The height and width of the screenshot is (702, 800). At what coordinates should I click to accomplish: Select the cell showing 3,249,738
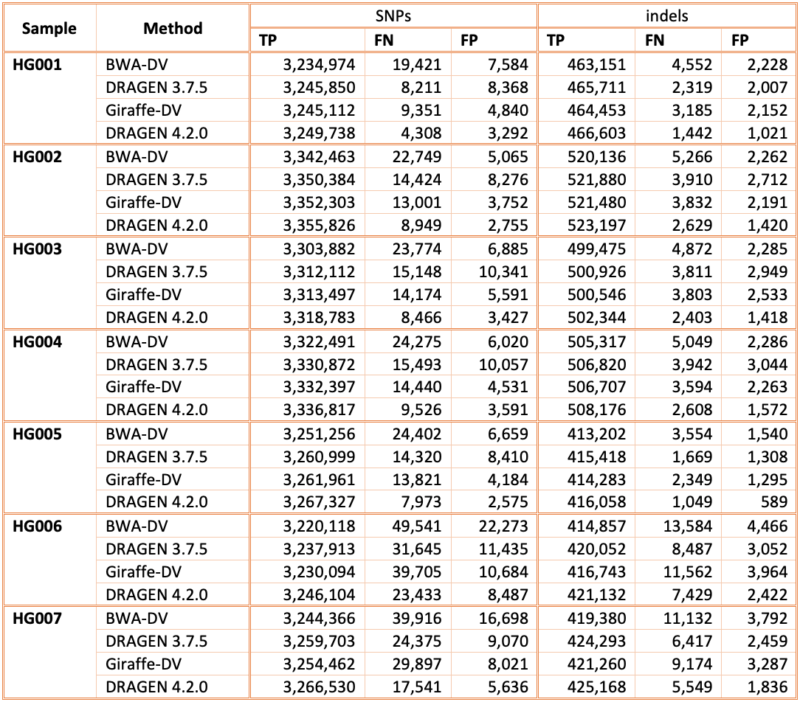319,133
